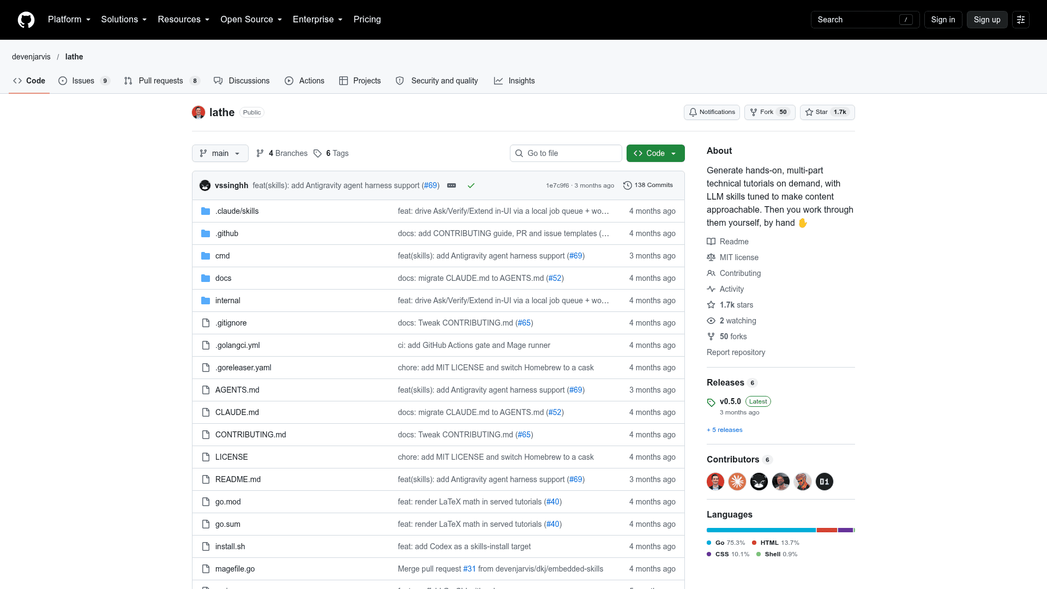
Task: Open the orange starburst contributor avatar
Action: click(737, 482)
